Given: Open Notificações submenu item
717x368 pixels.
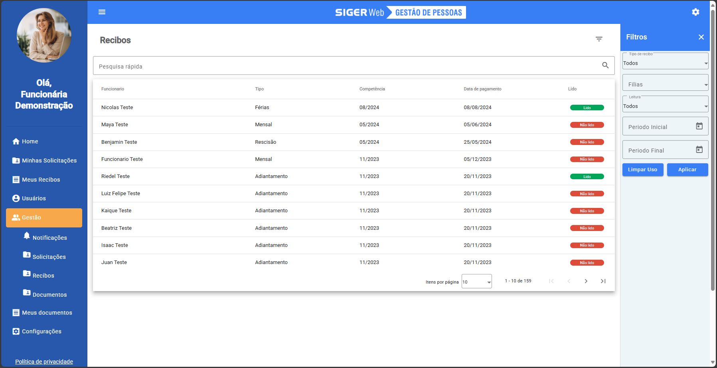Looking at the screenshot, I should click(49, 238).
